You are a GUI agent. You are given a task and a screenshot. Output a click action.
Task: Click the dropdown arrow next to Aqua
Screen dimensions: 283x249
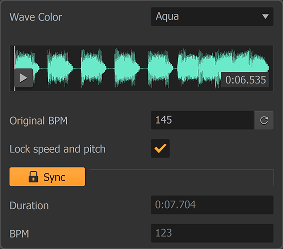tap(265, 16)
